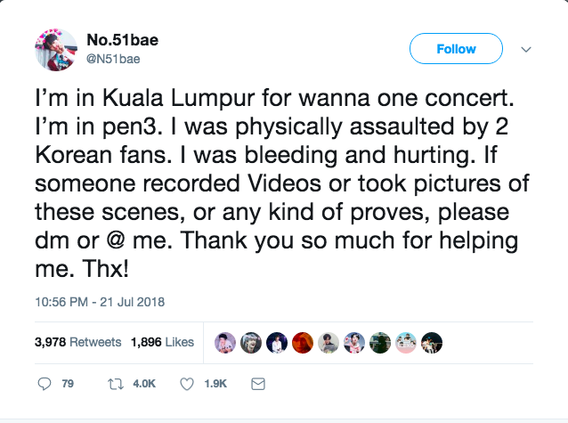Viewport: 568px width, 423px height.
Task: Follow the No.51bae account
Action: point(456,49)
